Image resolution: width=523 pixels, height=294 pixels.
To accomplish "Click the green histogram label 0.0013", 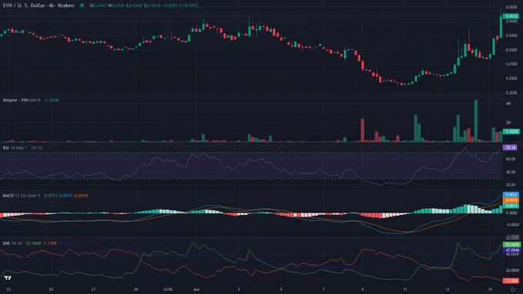I will (511, 206).
